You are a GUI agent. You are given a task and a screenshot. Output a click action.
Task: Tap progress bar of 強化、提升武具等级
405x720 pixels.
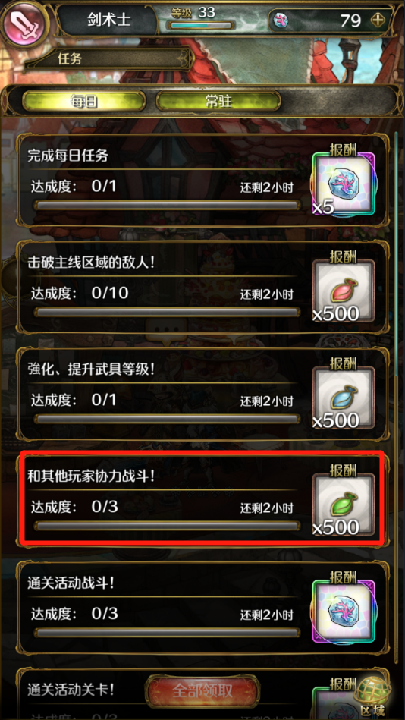pyautogui.click(x=167, y=420)
